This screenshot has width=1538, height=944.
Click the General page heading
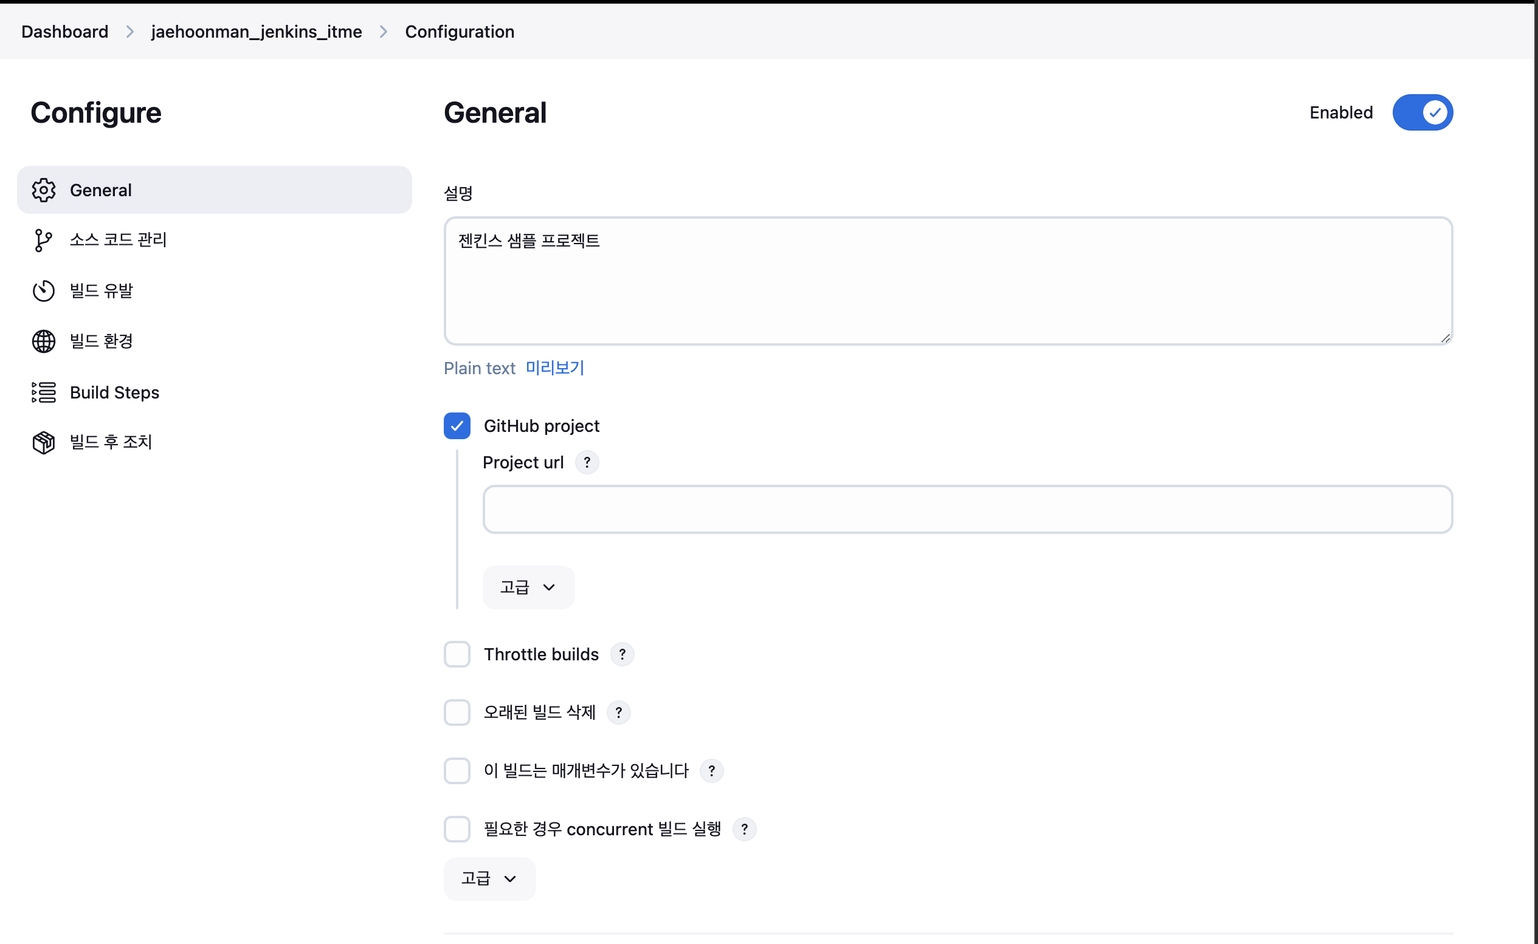(x=495, y=113)
